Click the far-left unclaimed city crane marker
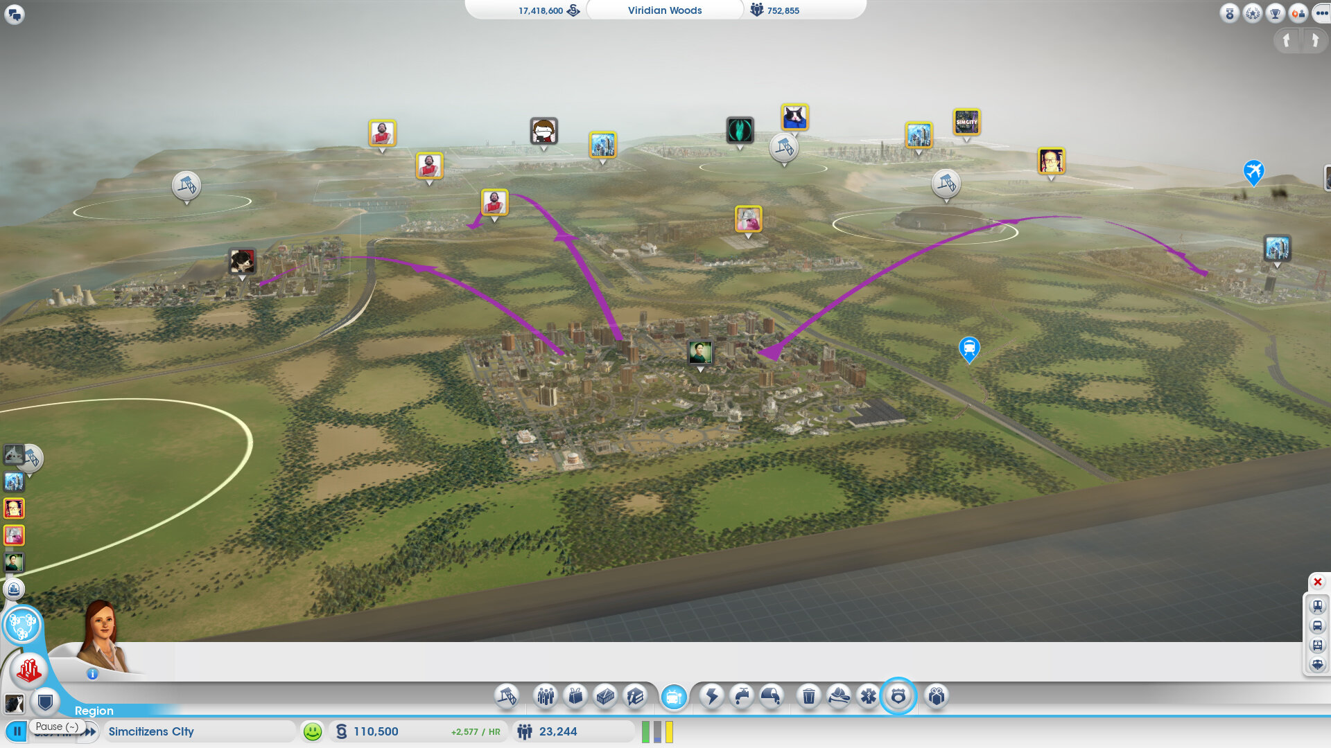 pyautogui.click(x=186, y=186)
